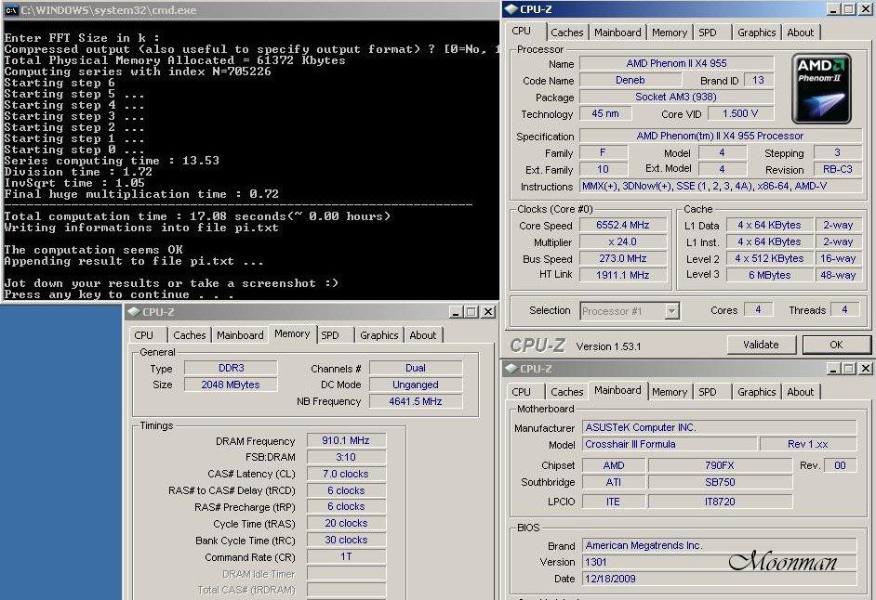
Task: Open Graphics tab in the Mainboard CPU-Z window
Action: pyautogui.click(x=756, y=392)
